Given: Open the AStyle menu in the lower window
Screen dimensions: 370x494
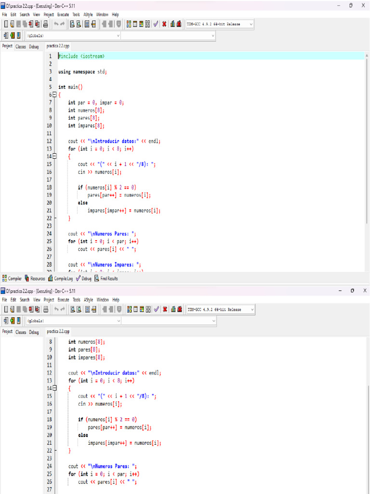Looking at the screenshot, I should 88,300.
